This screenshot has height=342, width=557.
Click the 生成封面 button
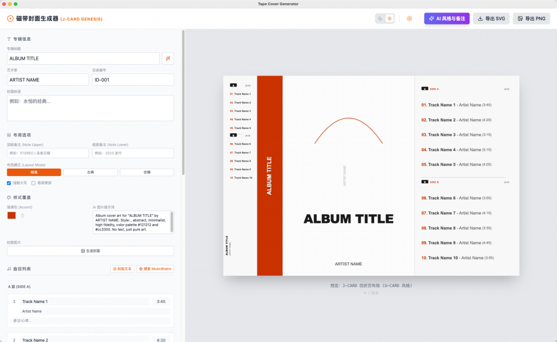pos(90,251)
